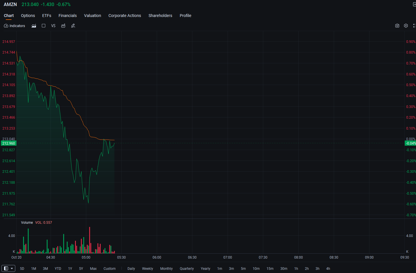Screen dimensions: 416x273
Task: Open the Valuation tab
Action: (93, 16)
